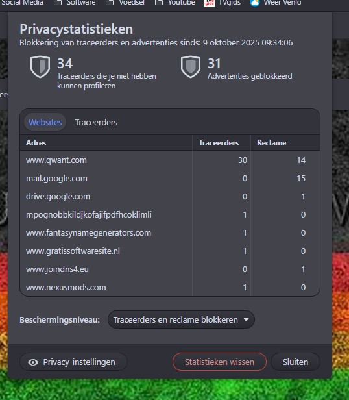Click the eye icon in Privacy-instellingen button
This screenshot has height=400, width=349.
[33, 362]
